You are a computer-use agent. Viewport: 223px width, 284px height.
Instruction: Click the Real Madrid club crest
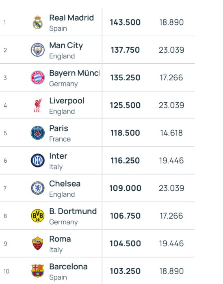pos(38,22)
